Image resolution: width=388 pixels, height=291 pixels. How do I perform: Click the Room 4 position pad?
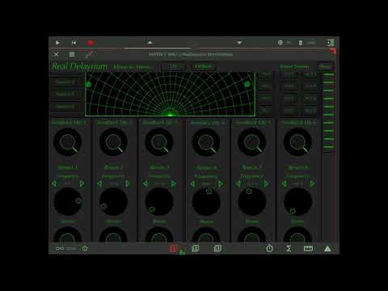point(206,202)
